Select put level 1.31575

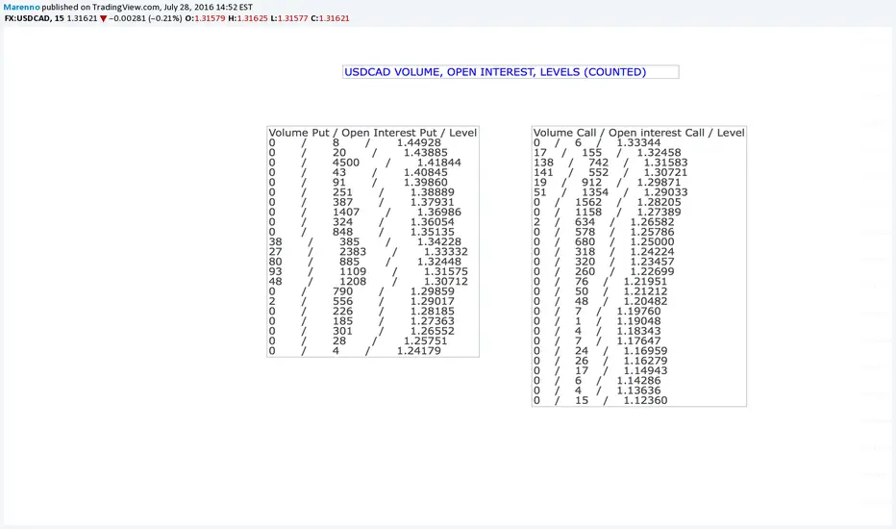446,271
